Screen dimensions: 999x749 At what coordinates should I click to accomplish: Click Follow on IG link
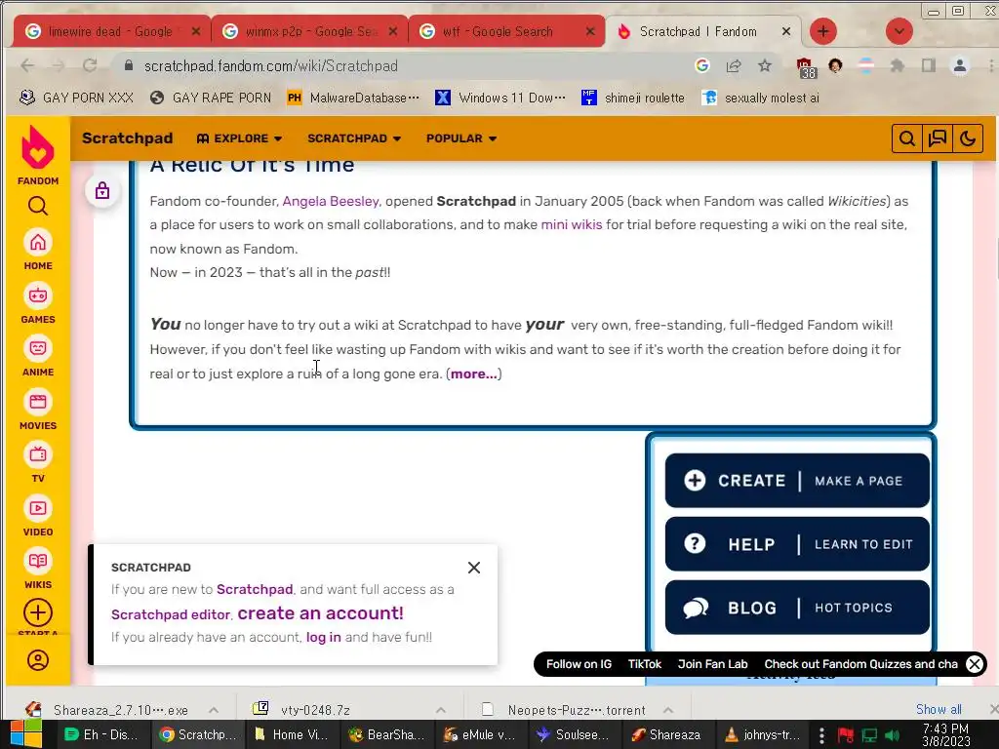pyautogui.click(x=579, y=664)
